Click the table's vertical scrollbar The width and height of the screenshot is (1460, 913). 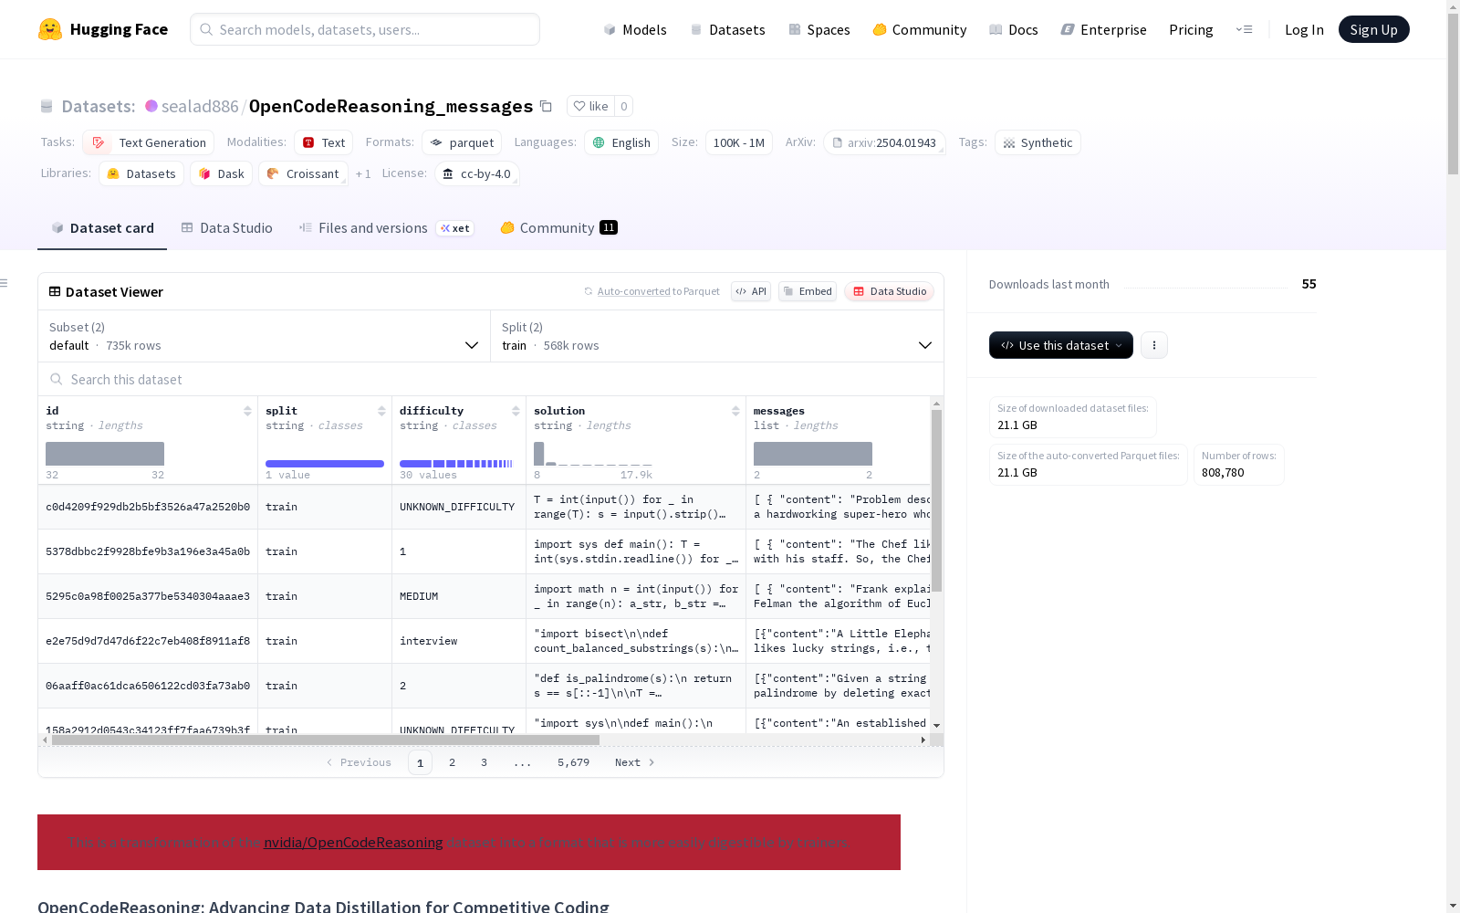(x=936, y=500)
